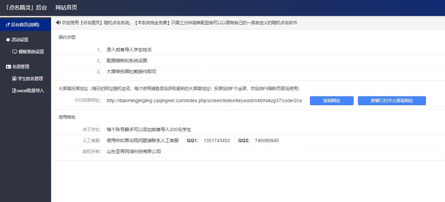Expand the 名册管理 sidebar section
The height and width of the screenshot is (202, 445).
21,66
